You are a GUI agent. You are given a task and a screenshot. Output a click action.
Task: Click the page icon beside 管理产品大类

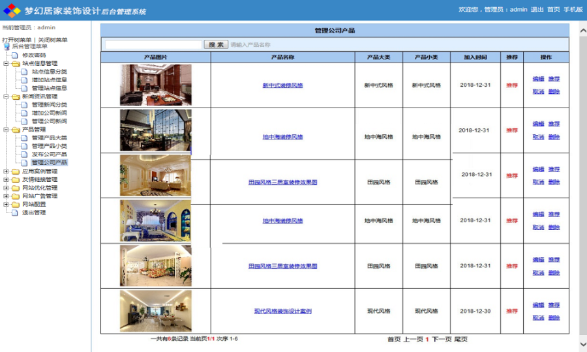tap(24, 138)
